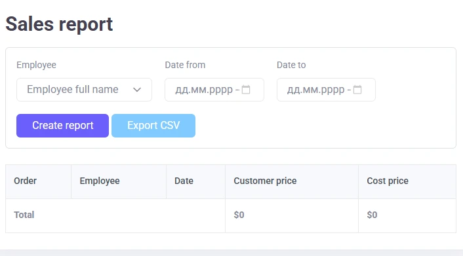
Task: Click the Sales report page heading
Action: (x=59, y=24)
